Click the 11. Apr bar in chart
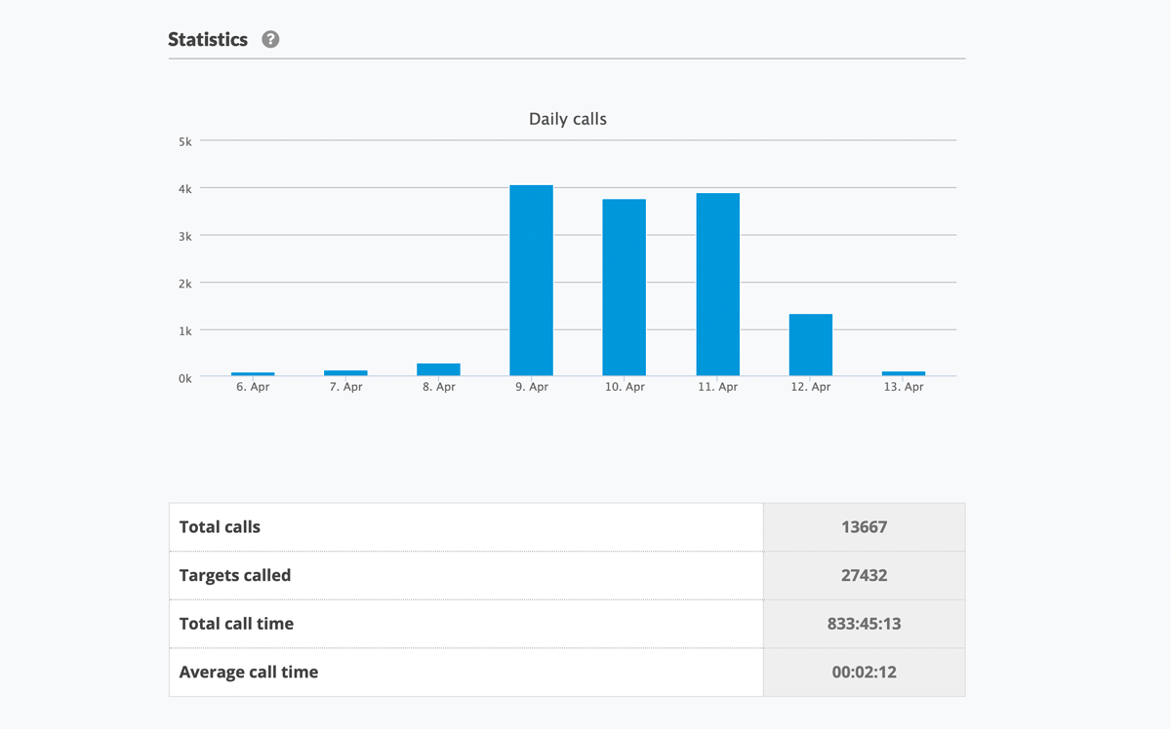1171x729 pixels. (717, 285)
